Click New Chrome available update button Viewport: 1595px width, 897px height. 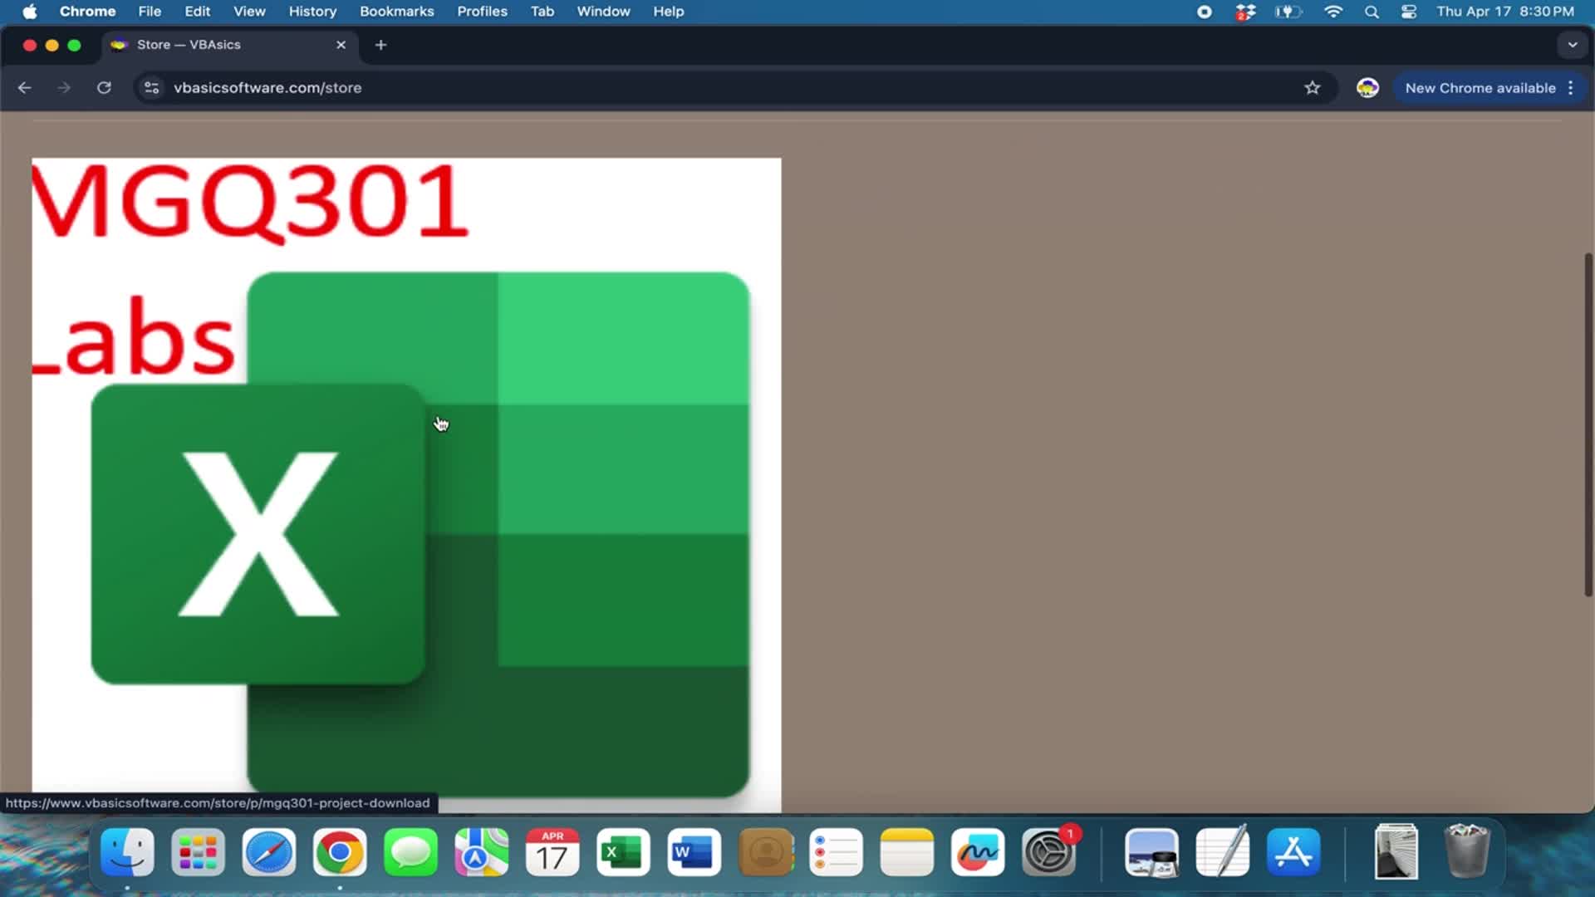click(1480, 88)
